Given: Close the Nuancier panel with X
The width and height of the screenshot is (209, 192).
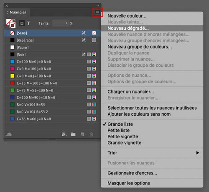Looking at the screenshot, I should coord(7,6).
